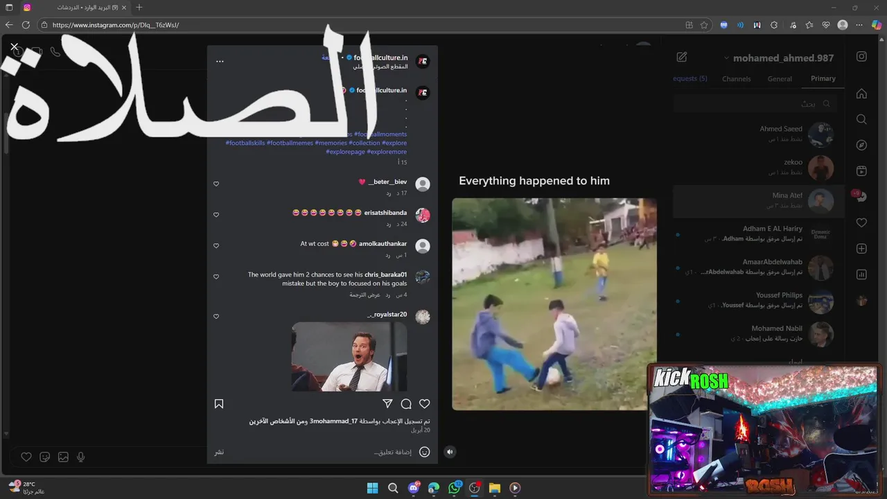Viewport: 887px width, 499px height.
Task: Open browser Extensions puzzle icon
Action: (x=773, y=25)
